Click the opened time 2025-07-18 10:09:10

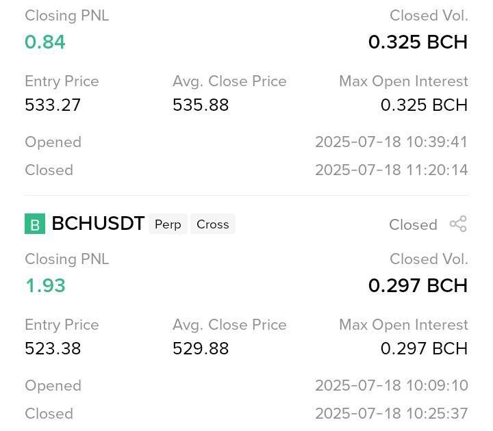click(x=392, y=385)
